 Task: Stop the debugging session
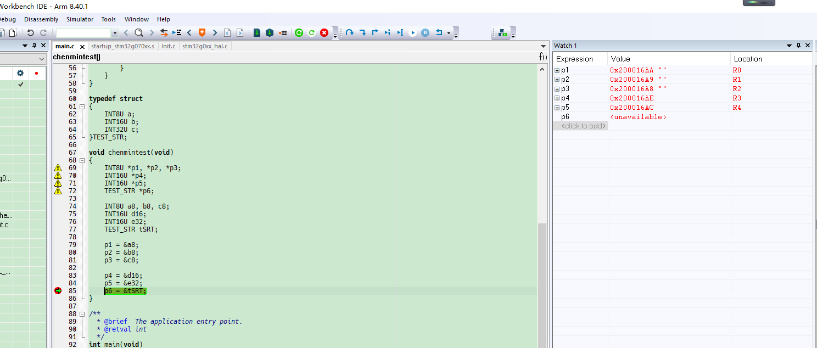coord(324,33)
